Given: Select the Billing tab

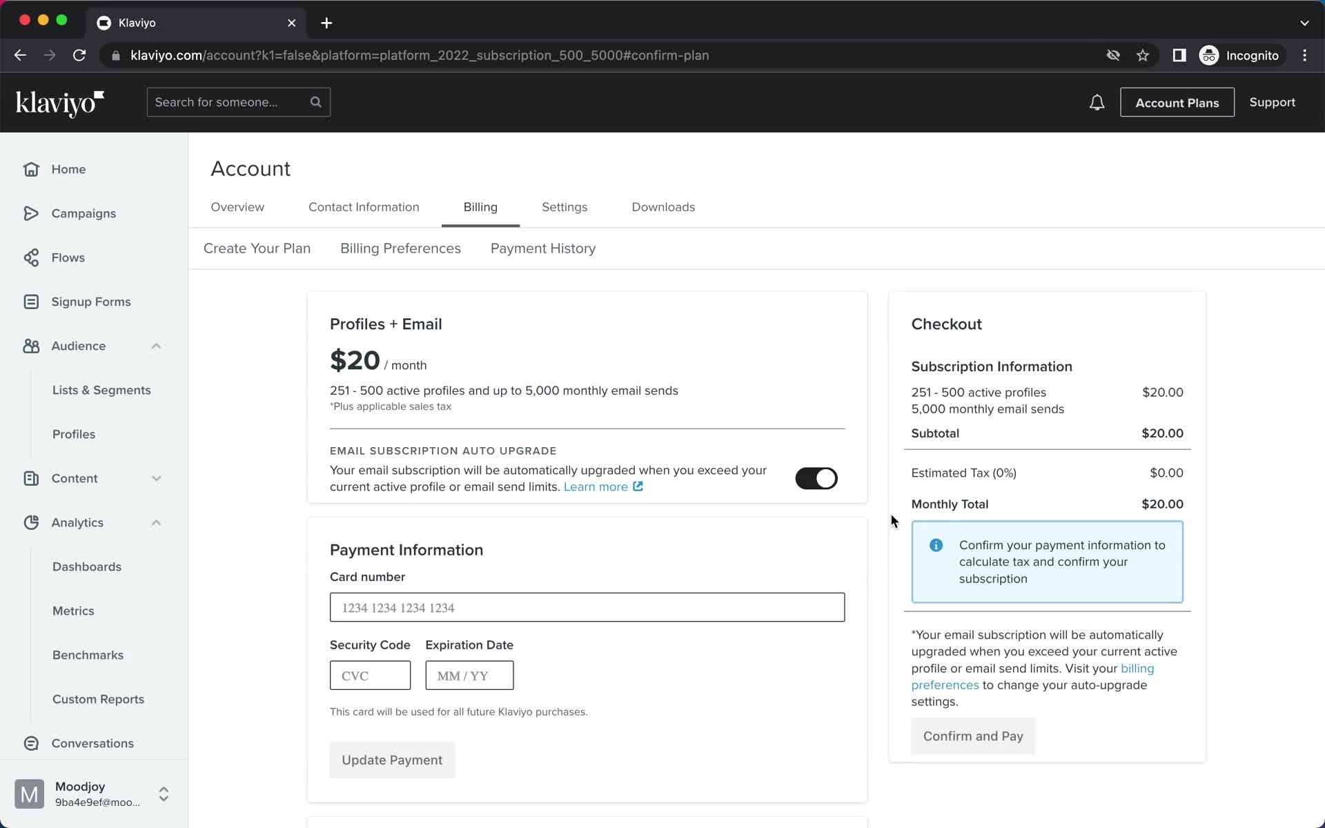Looking at the screenshot, I should point(480,207).
